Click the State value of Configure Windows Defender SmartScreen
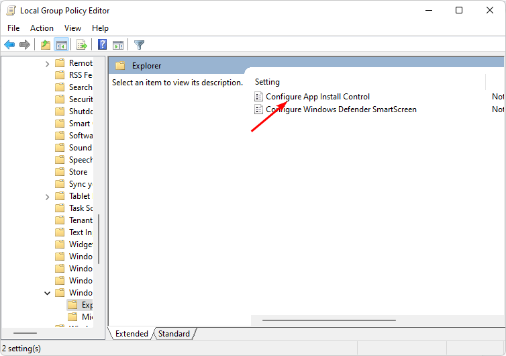This screenshot has height=356, width=506. 497,109
